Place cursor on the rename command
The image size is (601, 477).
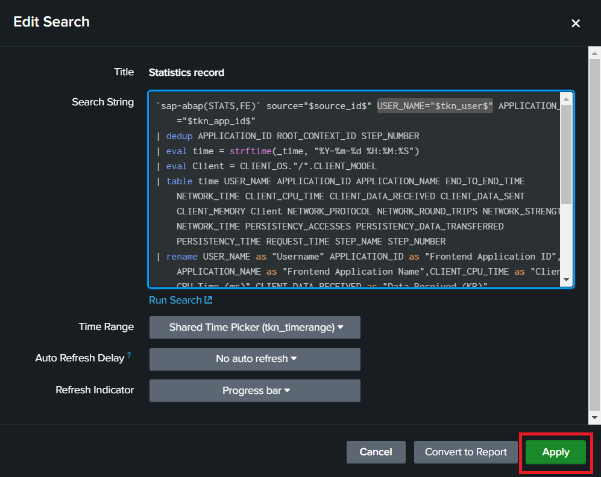181,257
